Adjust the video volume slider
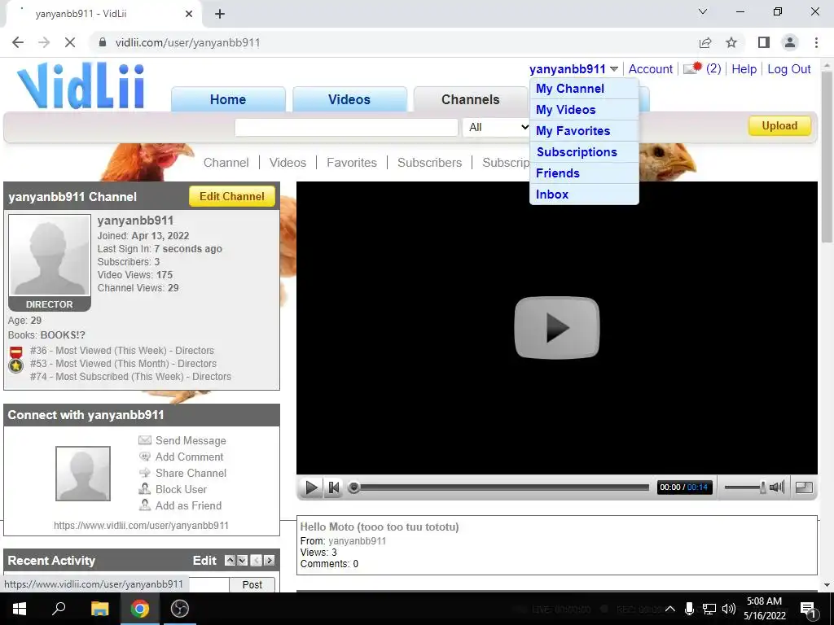Screen dimensions: 834x625 pos(744,487)
